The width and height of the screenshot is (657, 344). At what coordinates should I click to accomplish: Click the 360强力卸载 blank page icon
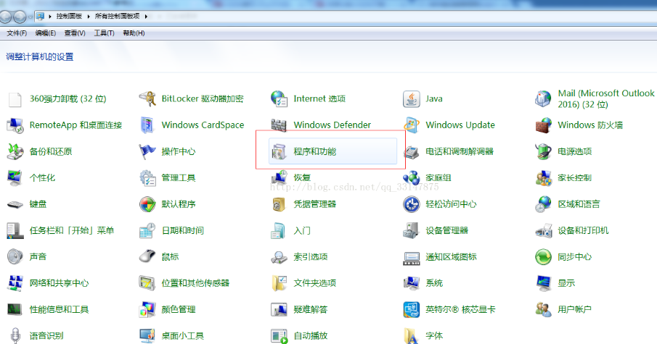15,99
